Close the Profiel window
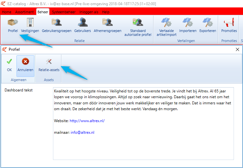 tap(238, 49)
